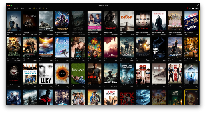Open the Fury movie poster
The width and height of the screenshot is (206, 113).
[x=46, y=21]
